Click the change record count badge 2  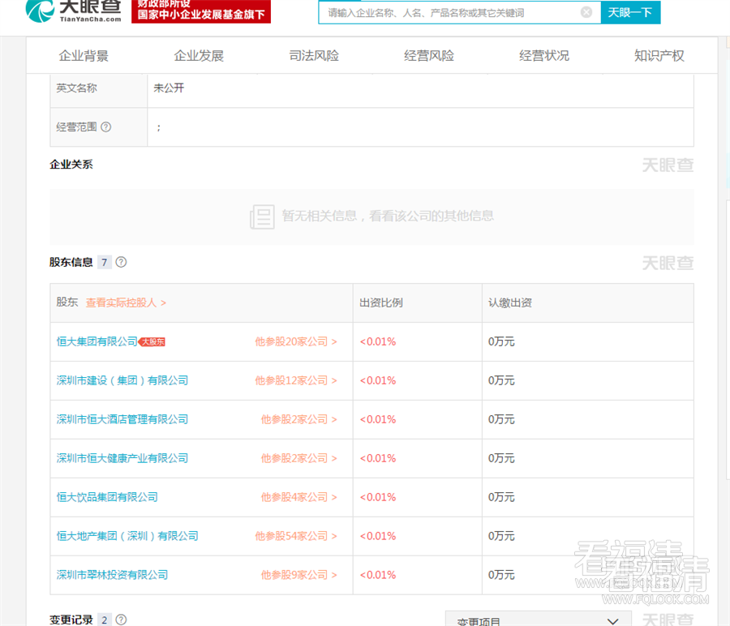click(x=105, y=620)
